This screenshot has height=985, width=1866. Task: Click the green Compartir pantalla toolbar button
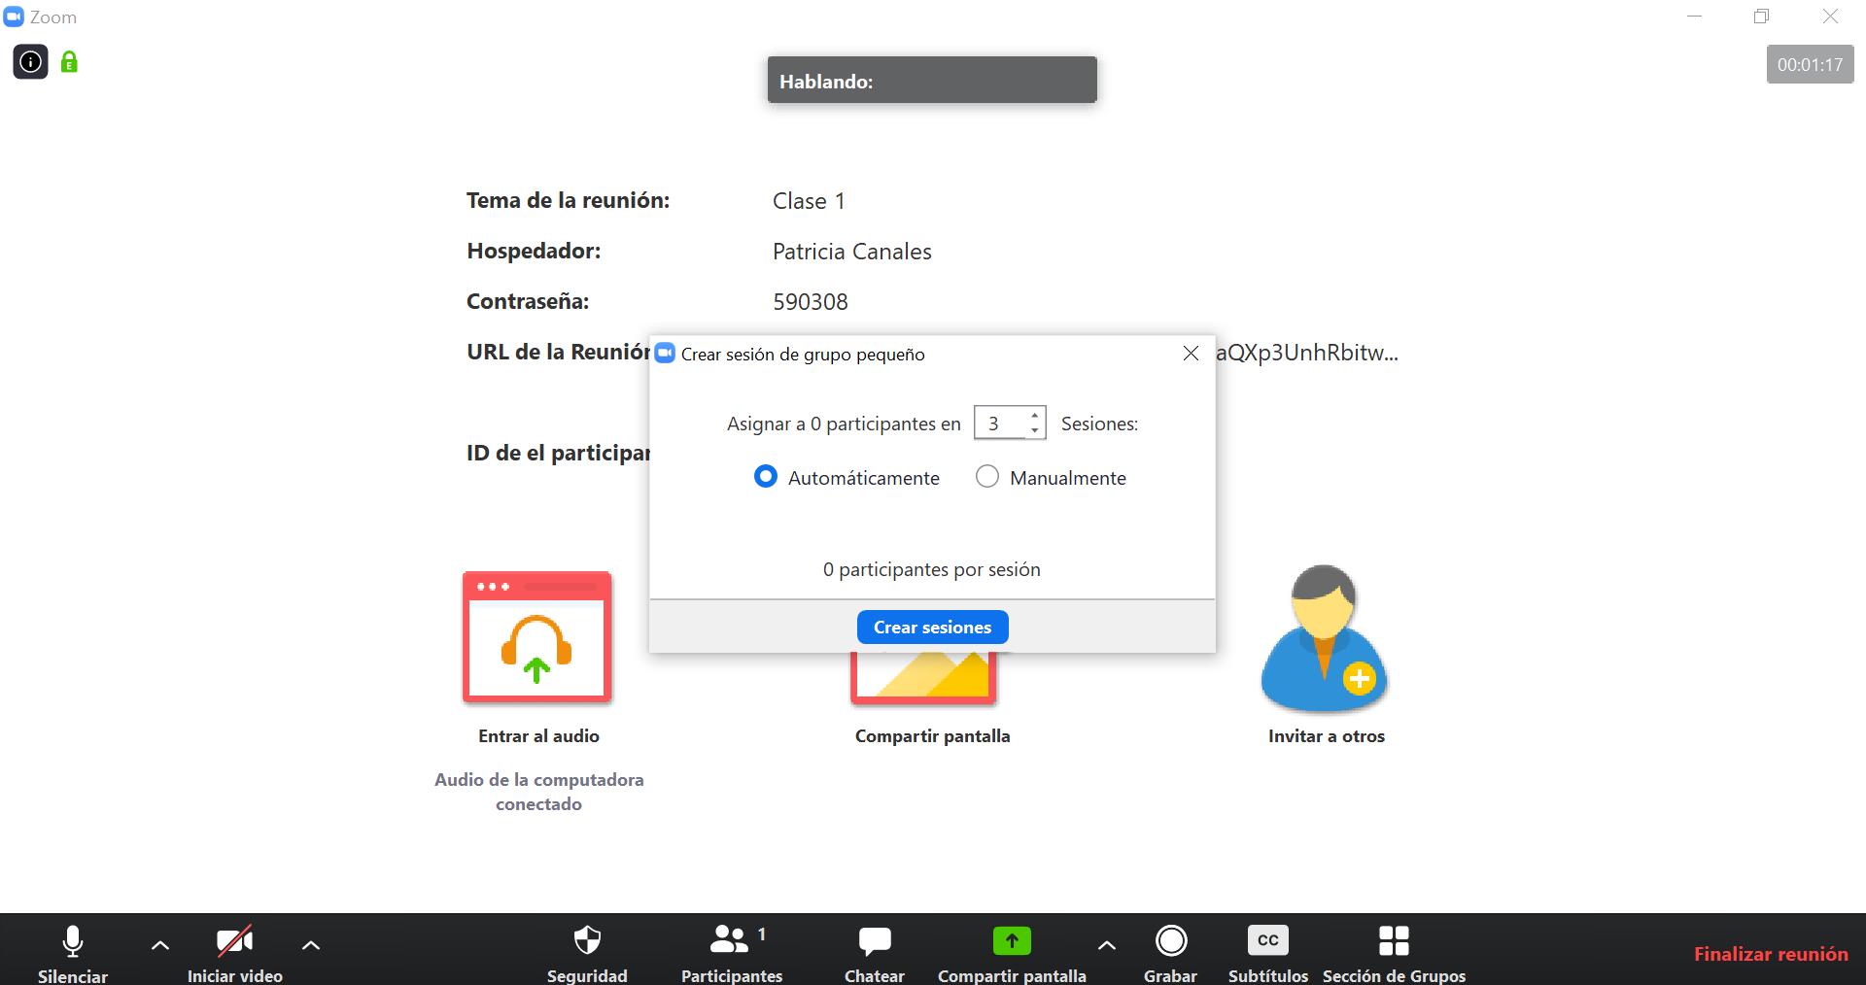(x=1012, y=954)
